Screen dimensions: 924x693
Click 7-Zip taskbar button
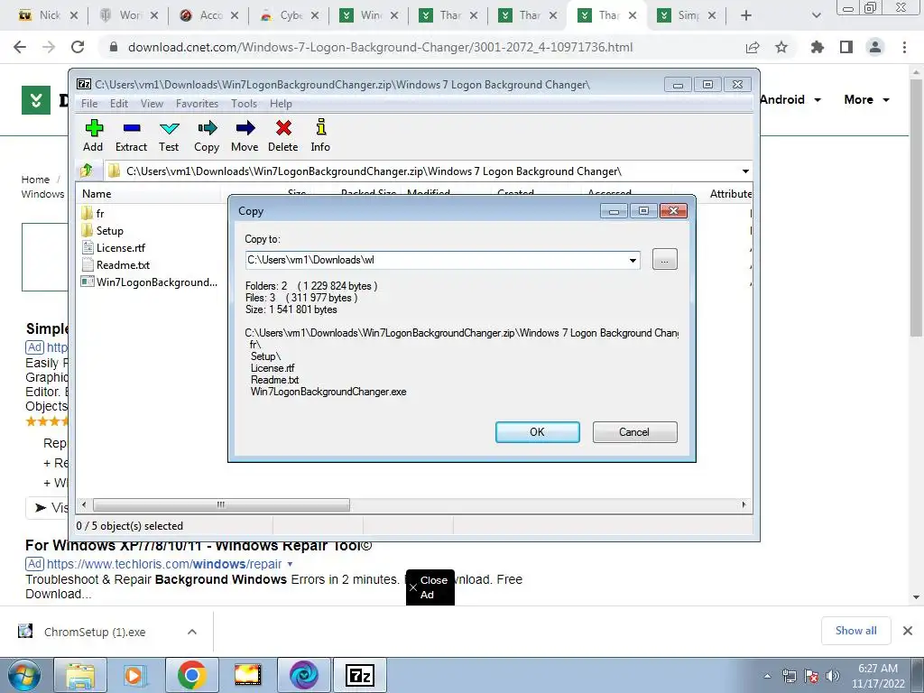point(361,675)
